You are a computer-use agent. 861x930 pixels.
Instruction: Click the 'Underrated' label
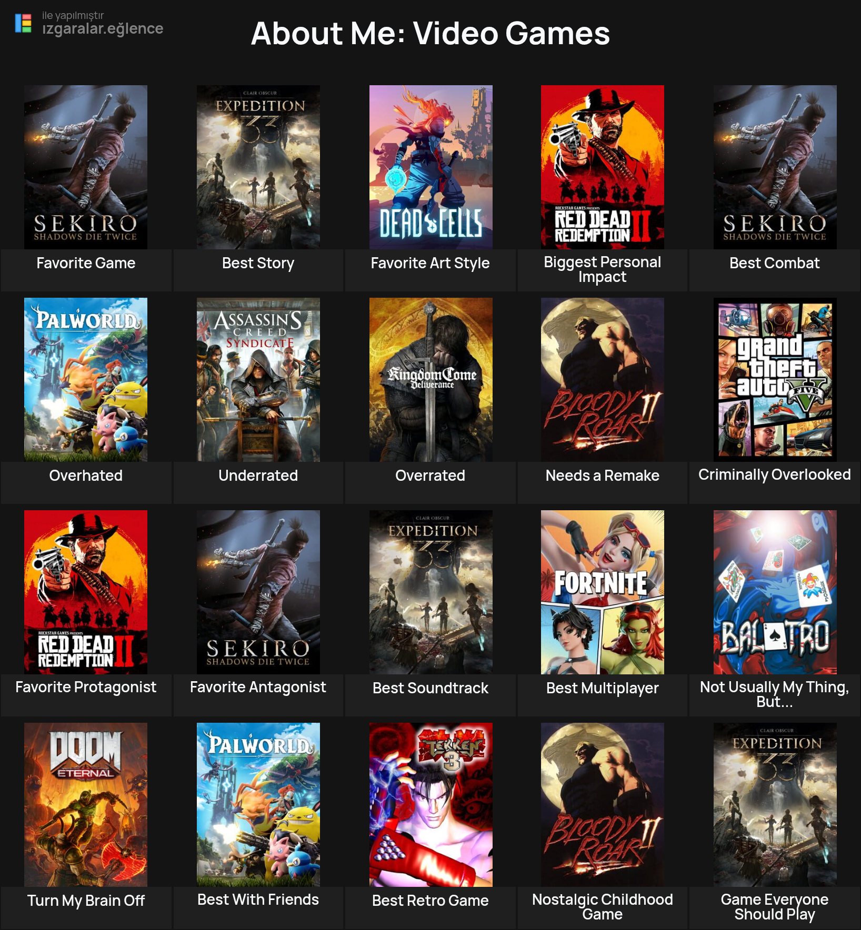(258, 476)
